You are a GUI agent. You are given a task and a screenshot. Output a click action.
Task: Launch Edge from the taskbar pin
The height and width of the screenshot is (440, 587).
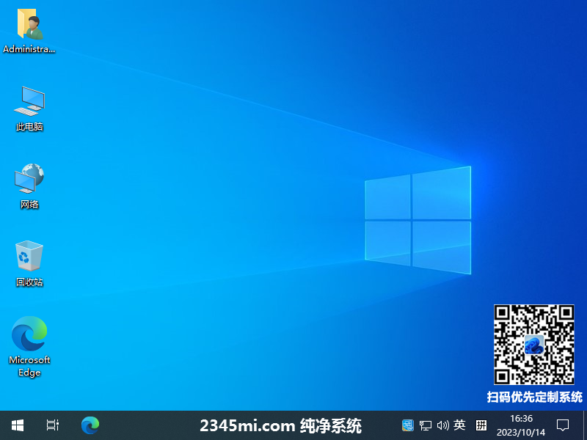[x=90, y=425]
